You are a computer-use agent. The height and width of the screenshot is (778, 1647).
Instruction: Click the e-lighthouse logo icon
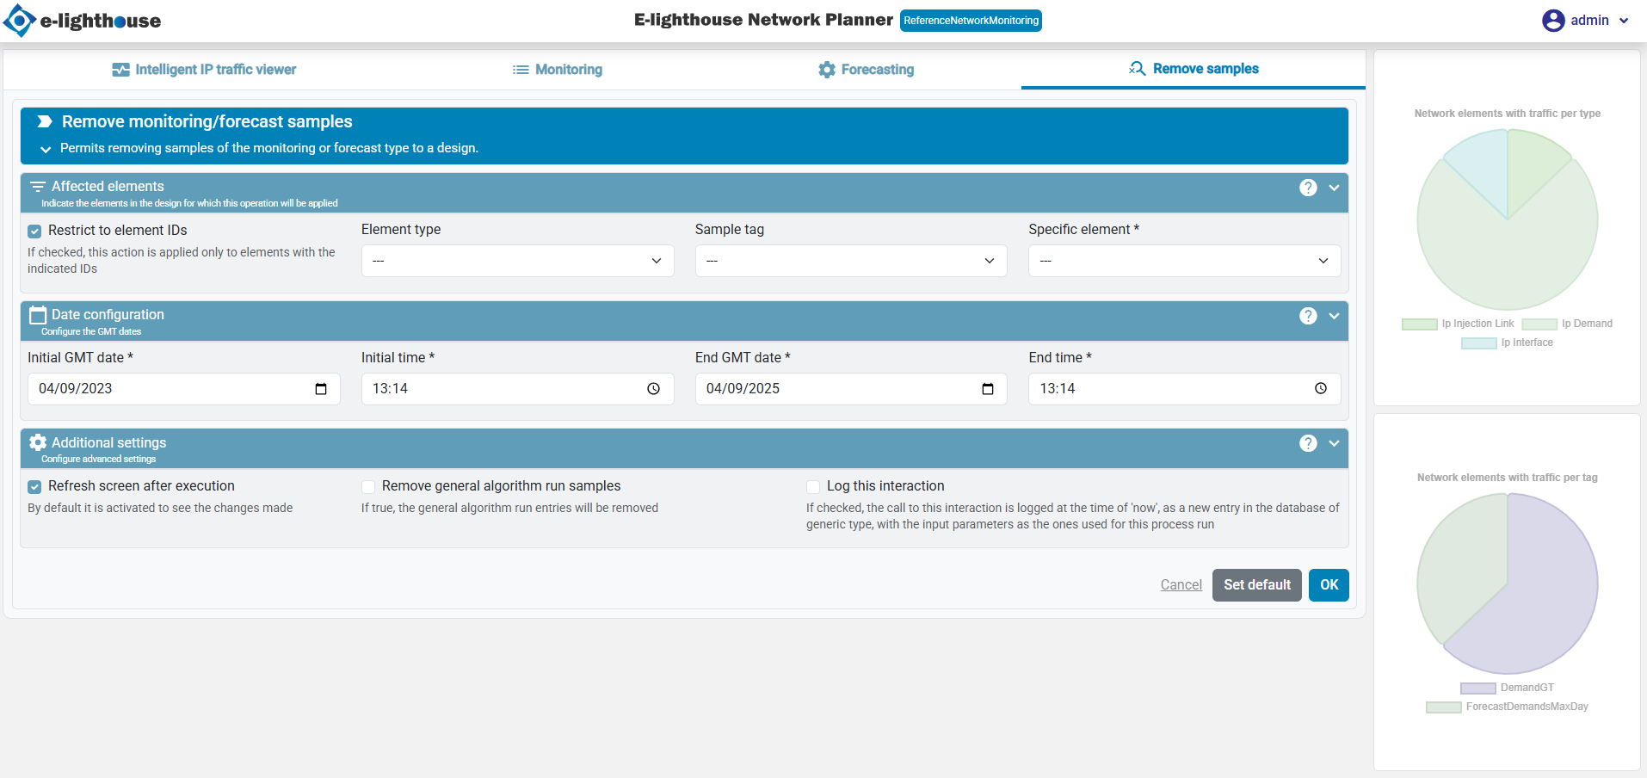20,21
